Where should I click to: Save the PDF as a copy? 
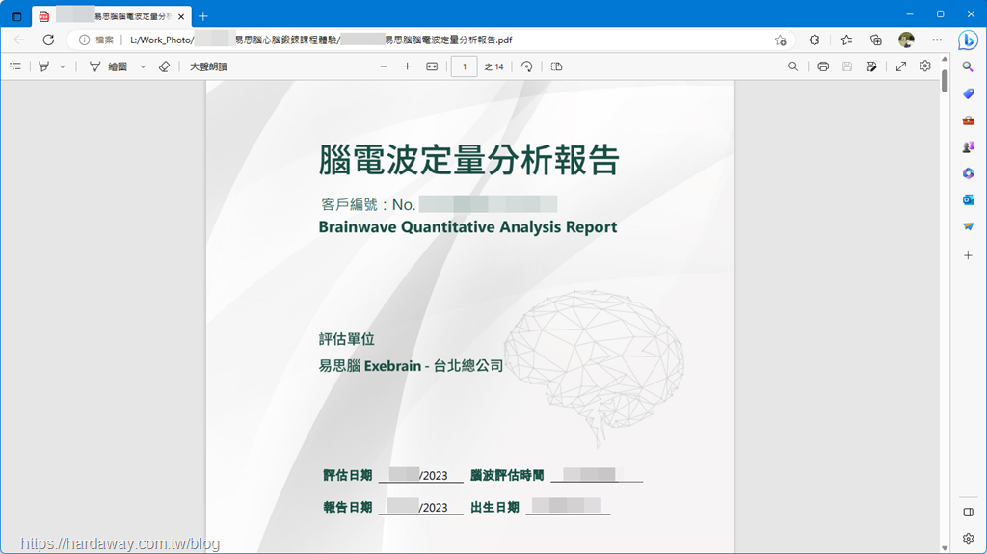pos(871,66)
